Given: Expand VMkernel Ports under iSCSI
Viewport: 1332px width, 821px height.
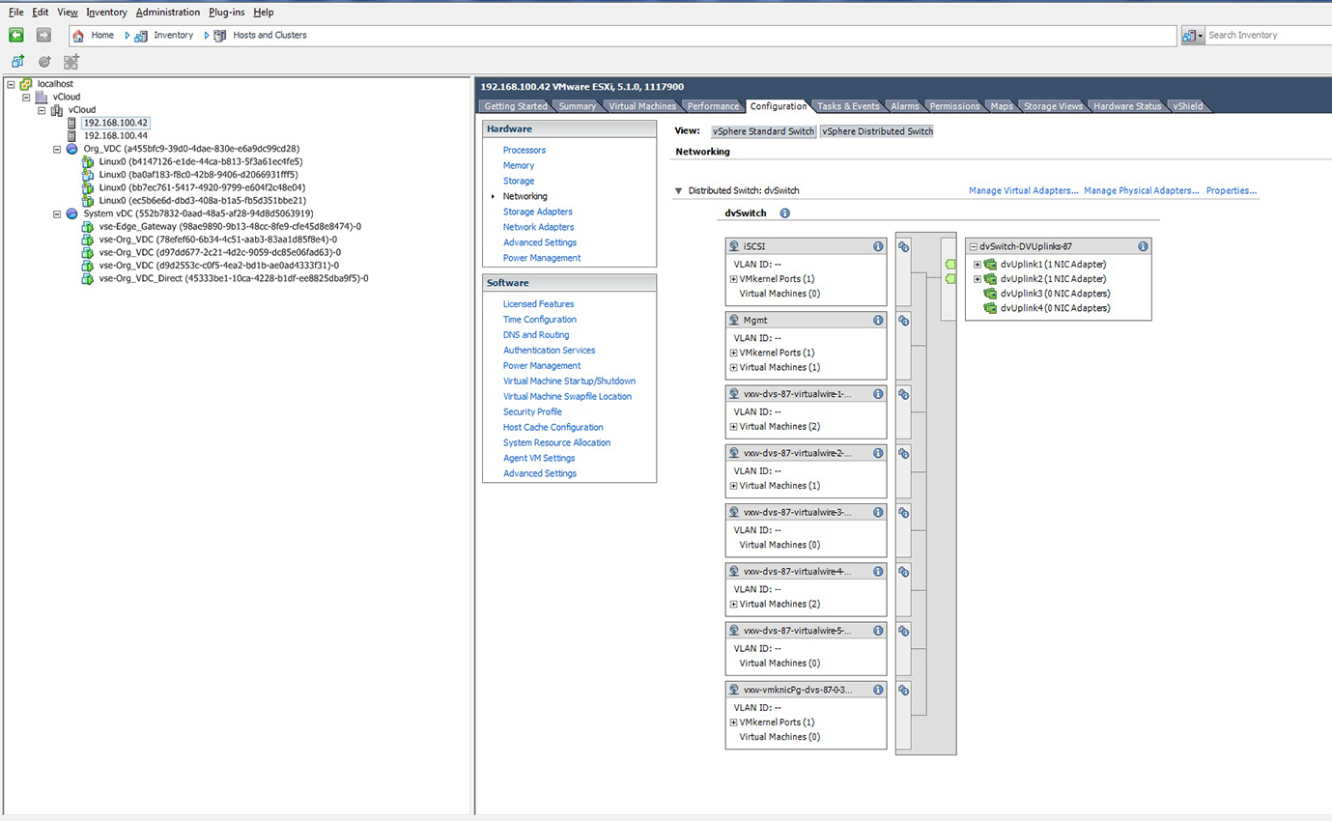Looking at the screenshot, I should click(x=733, y=279).
